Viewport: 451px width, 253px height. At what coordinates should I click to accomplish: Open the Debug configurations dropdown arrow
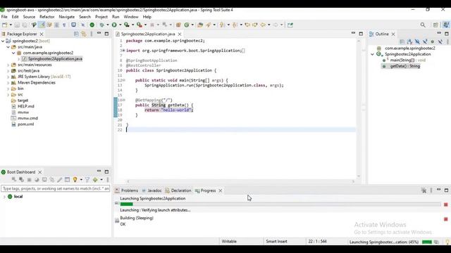[x=108, y=25]
